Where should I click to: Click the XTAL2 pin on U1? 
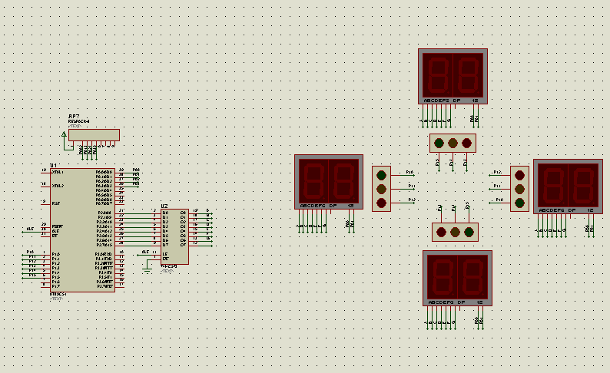[x=58, y=186]
